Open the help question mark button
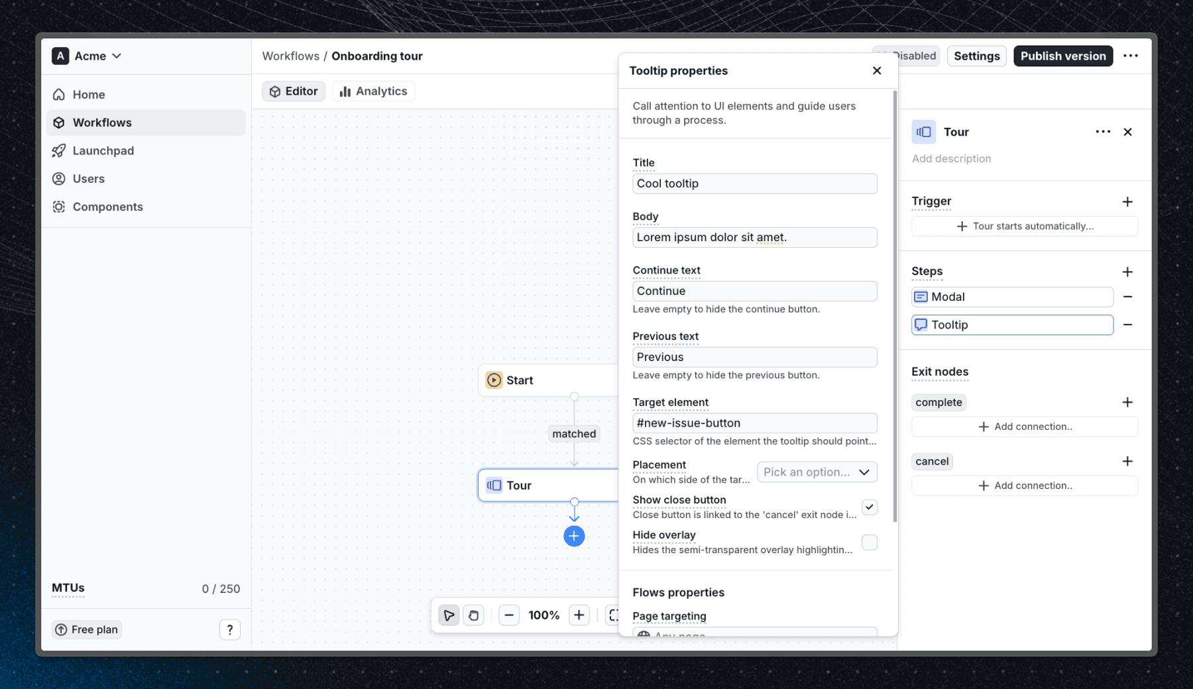The height and width of the screenshot is (689, 1193). click(x=229, y=629)
